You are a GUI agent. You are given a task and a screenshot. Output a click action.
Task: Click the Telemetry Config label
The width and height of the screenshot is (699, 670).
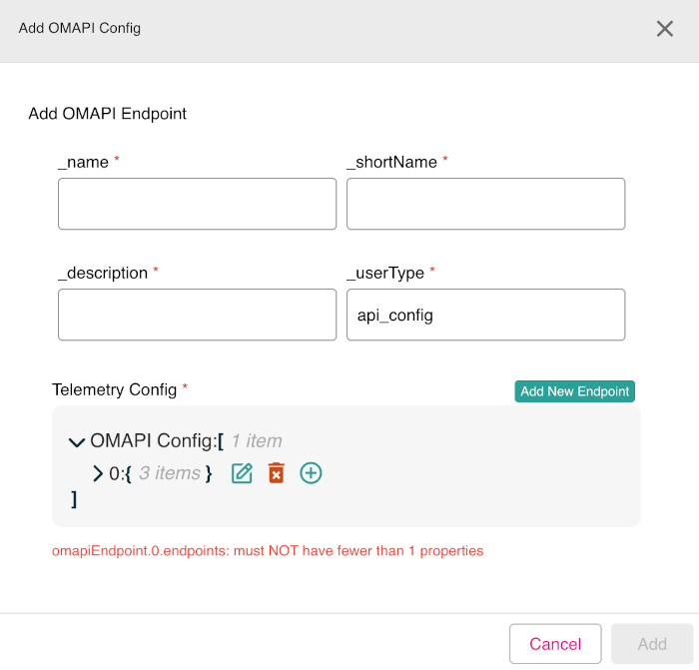tap(115, 389)
